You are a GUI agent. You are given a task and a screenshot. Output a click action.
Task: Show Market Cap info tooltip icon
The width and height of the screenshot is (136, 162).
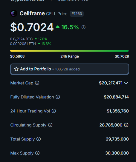click(37, 83)
